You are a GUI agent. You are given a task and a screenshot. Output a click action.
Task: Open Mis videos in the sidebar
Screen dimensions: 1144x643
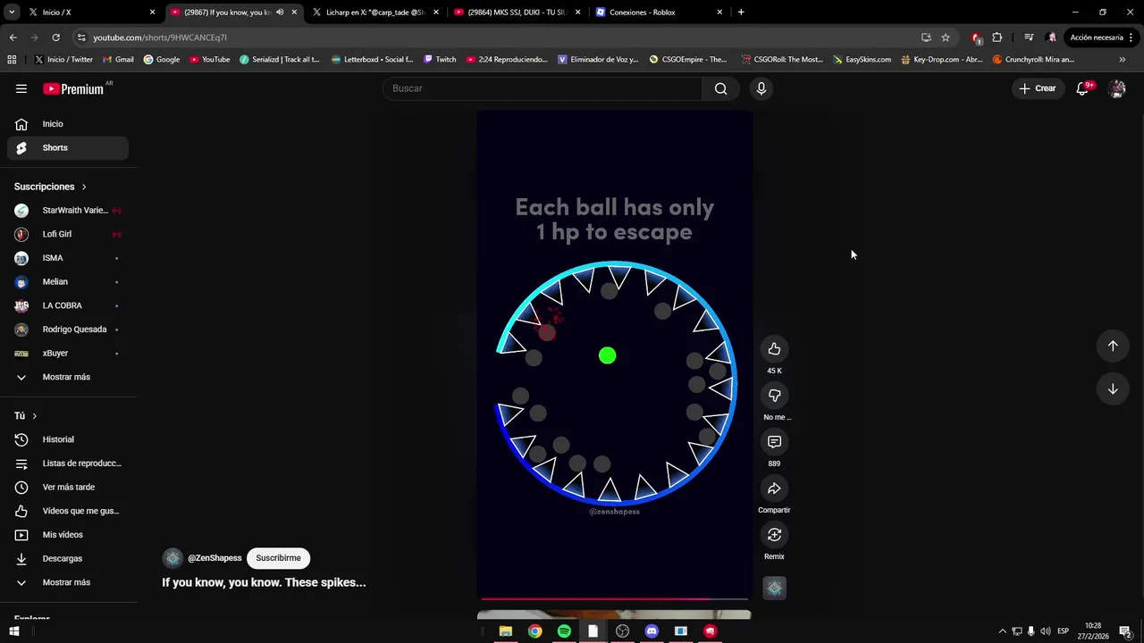coord(68,535)
